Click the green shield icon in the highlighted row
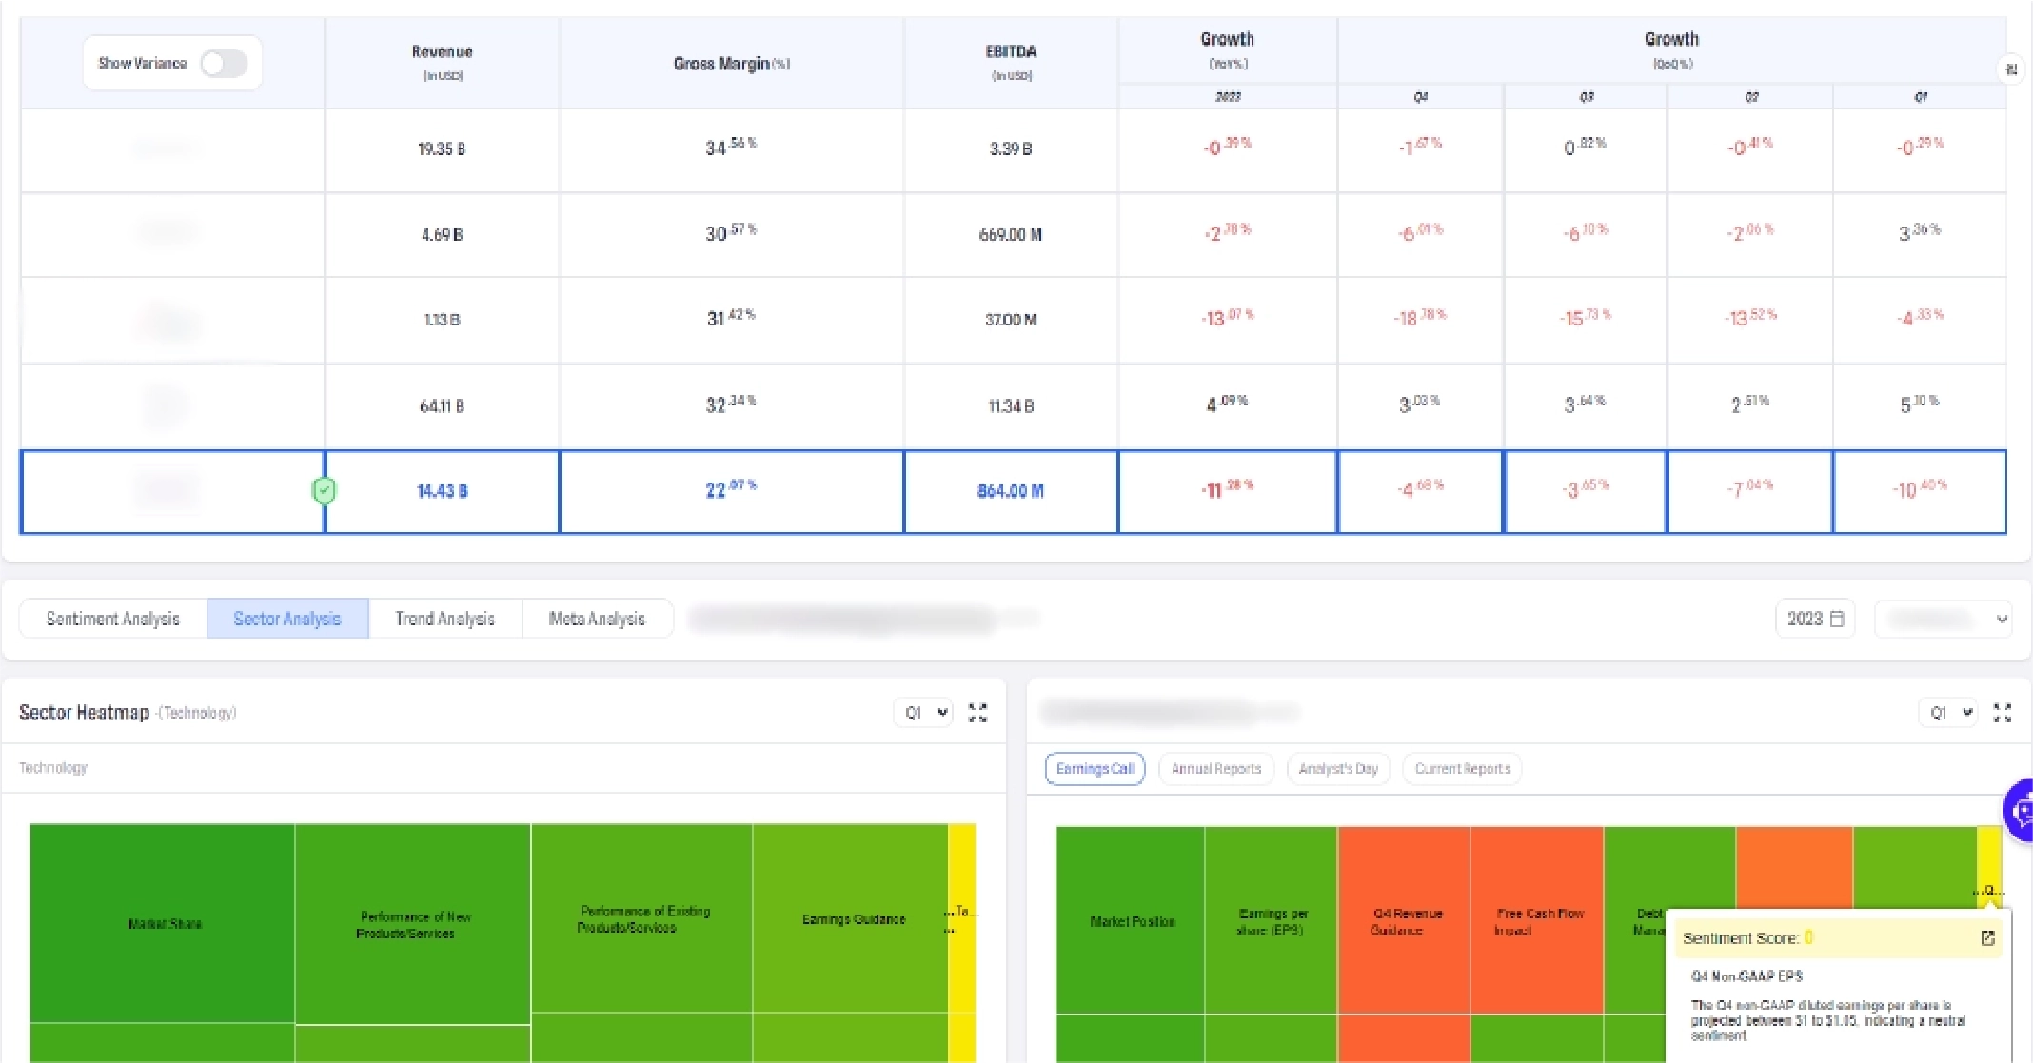Viewport: 2033px width, 1064px height. pyautogui.click(x=325, y=491)
